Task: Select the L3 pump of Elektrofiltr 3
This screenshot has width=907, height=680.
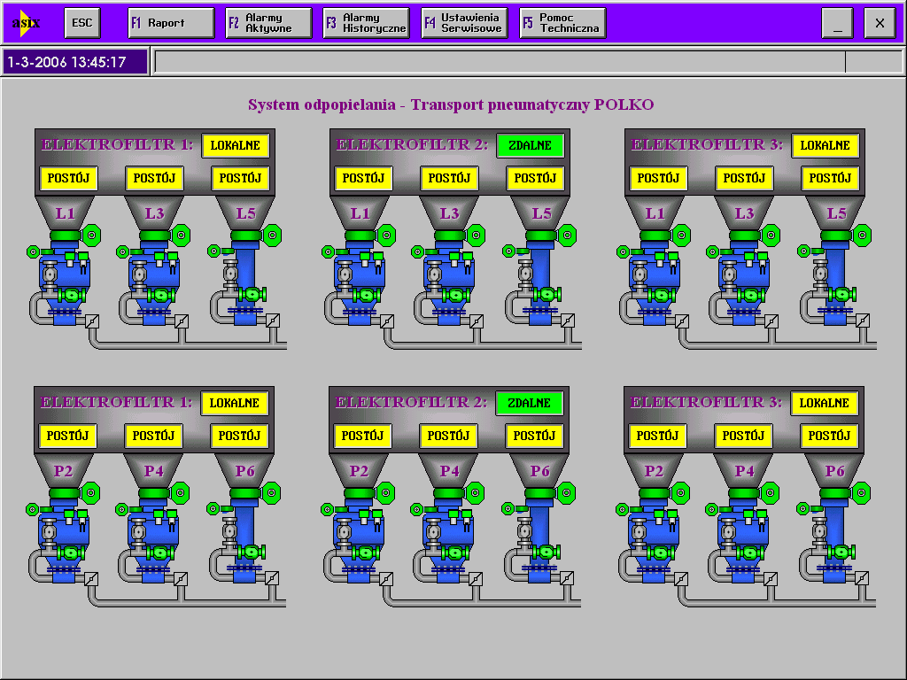Action: point(743,283)
